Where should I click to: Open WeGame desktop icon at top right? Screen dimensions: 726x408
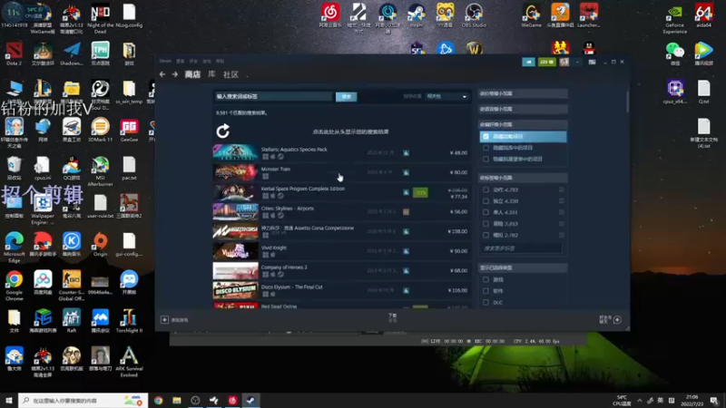(531, 15)
